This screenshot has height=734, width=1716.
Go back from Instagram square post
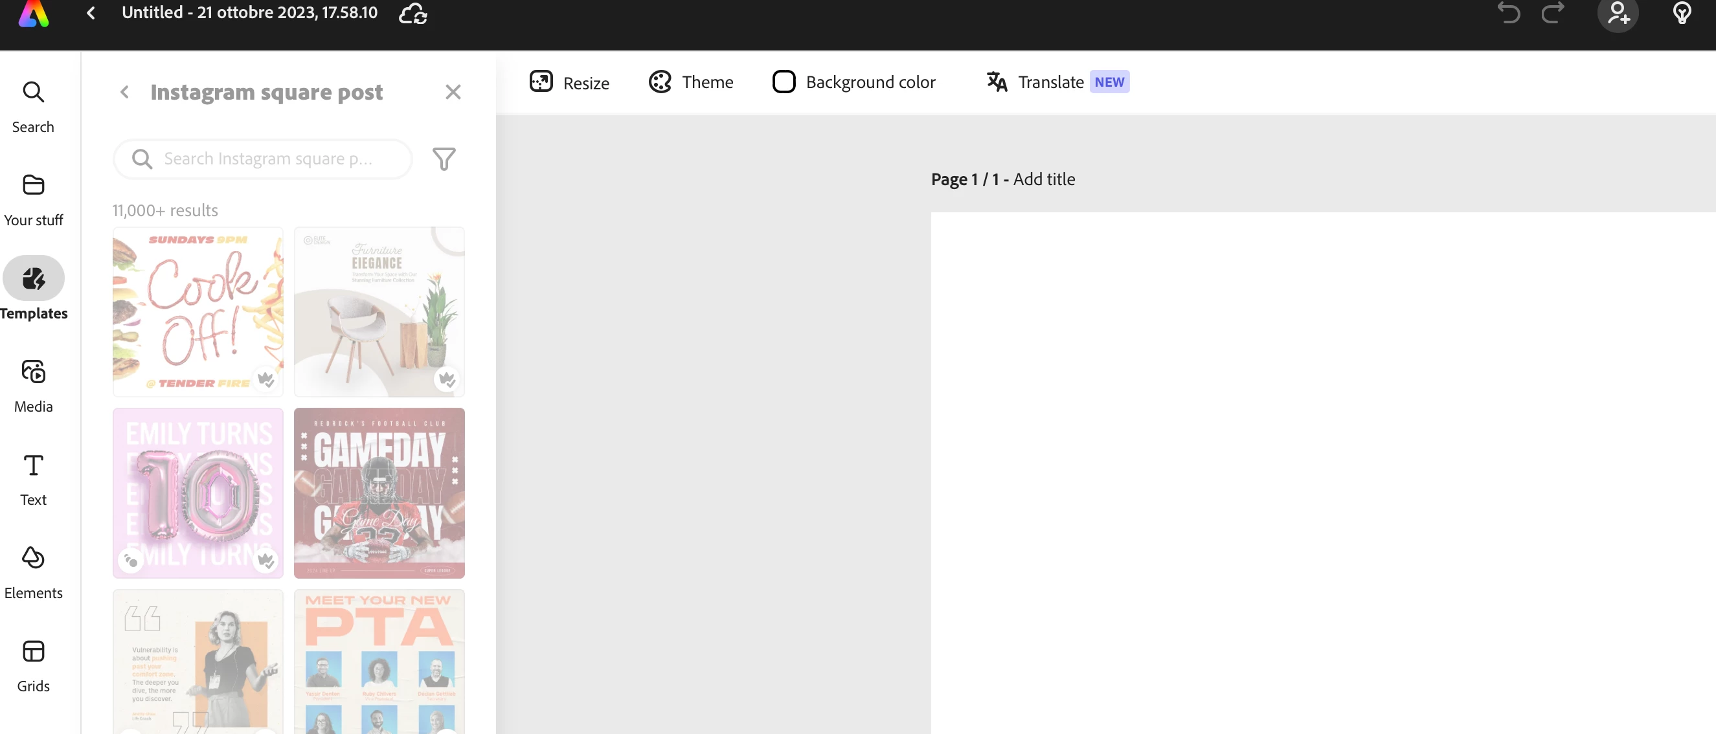tap(124, 92)
